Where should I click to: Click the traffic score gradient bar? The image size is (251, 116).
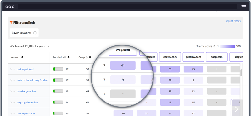[x=227, y=46]
